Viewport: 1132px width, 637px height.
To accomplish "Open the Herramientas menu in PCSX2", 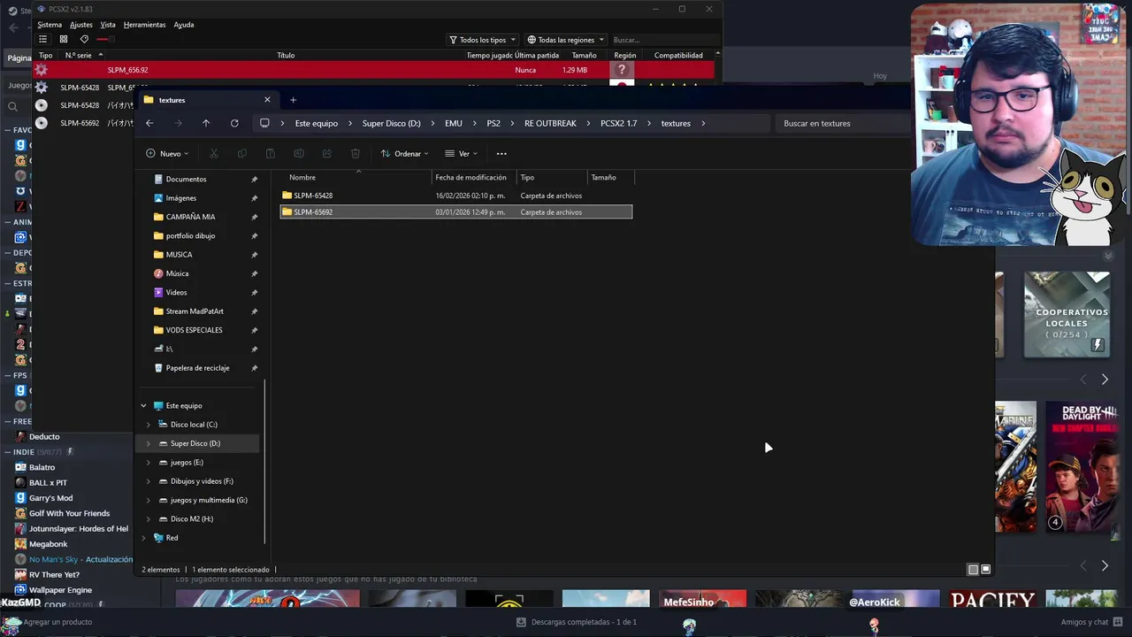I will pyautogui.click(x=144, y=25).
